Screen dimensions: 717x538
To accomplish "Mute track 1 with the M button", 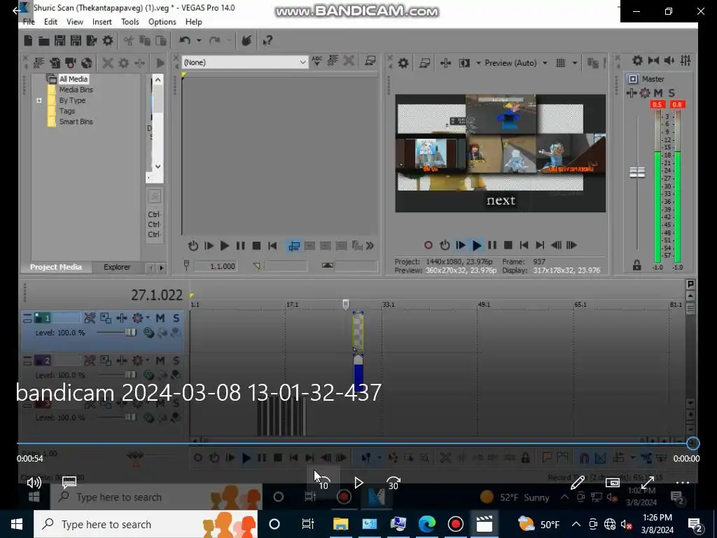I will tap(160, 318).
